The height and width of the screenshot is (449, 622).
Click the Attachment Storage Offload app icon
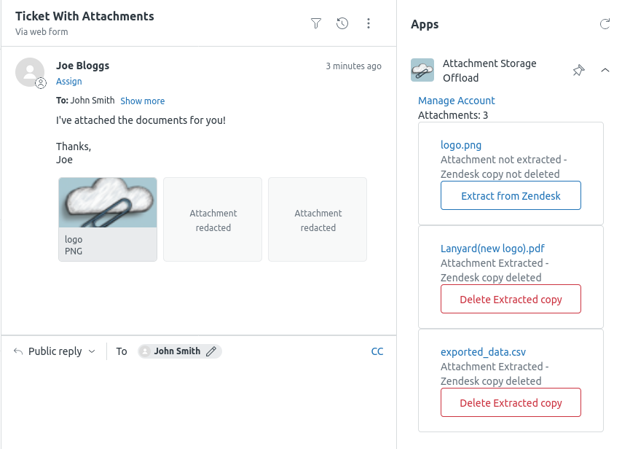coord(423,69)
